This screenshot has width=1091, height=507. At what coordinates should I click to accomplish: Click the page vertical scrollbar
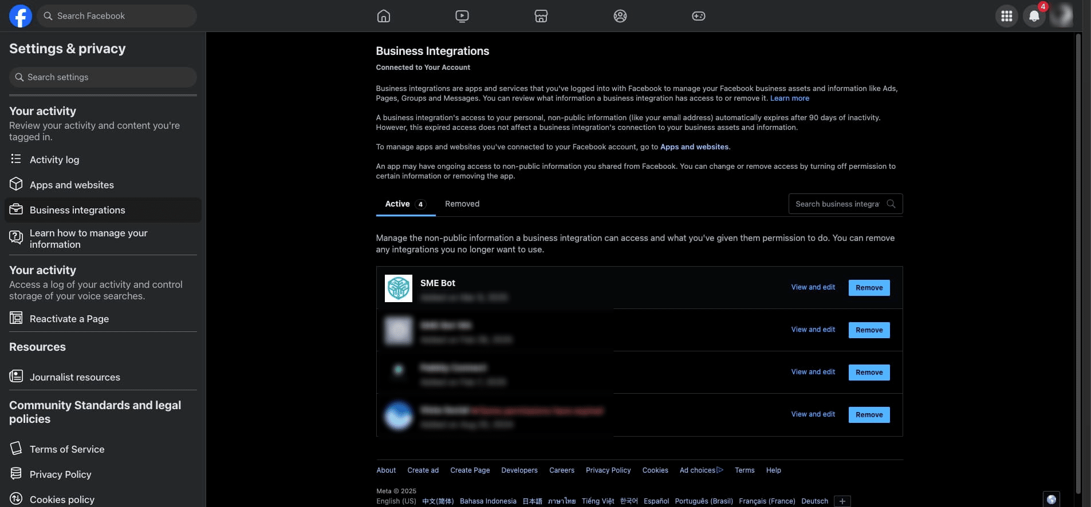click(x=1078, y=263)
